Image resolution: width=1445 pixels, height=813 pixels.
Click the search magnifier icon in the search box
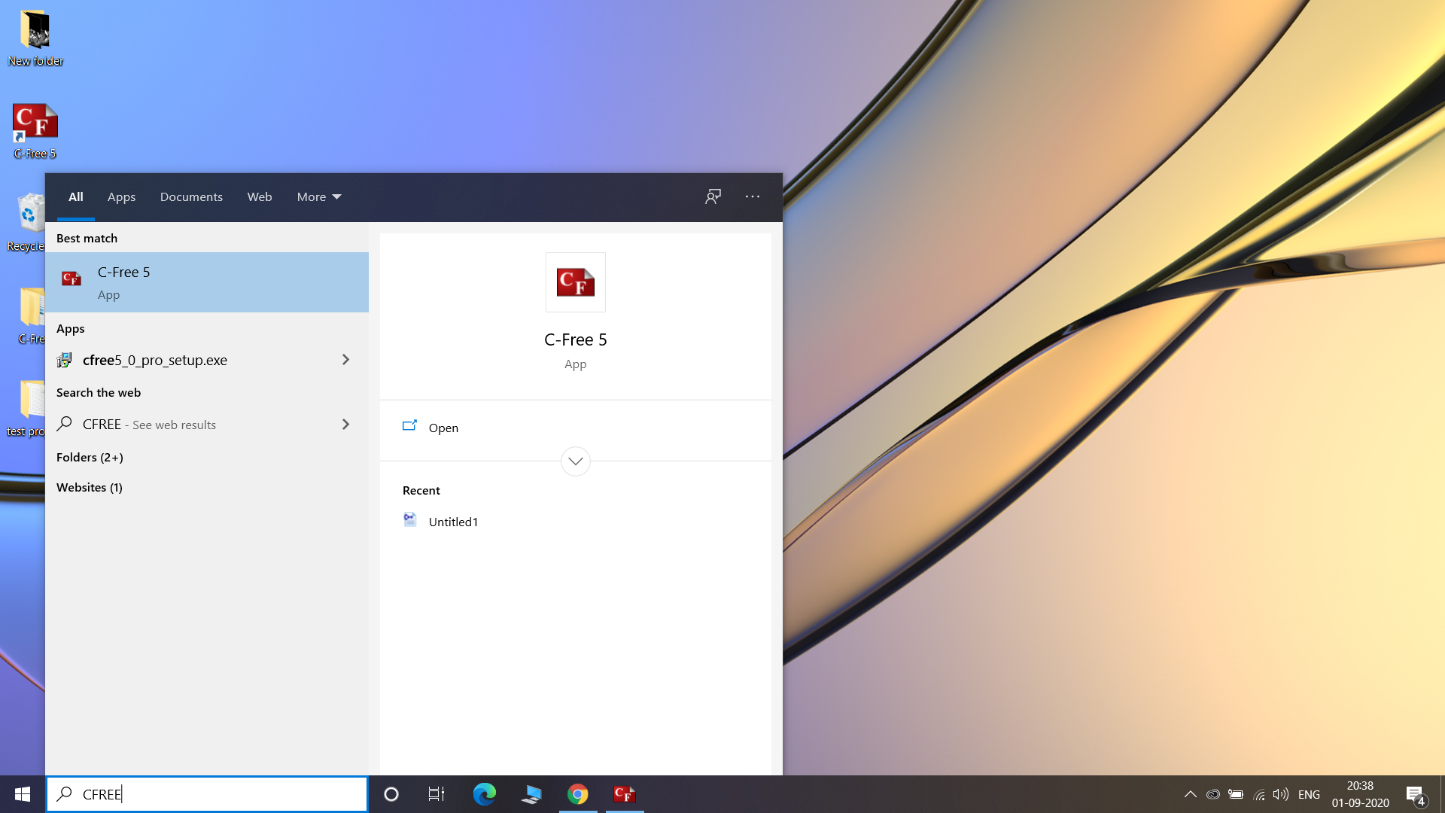[x=65, y=793]
